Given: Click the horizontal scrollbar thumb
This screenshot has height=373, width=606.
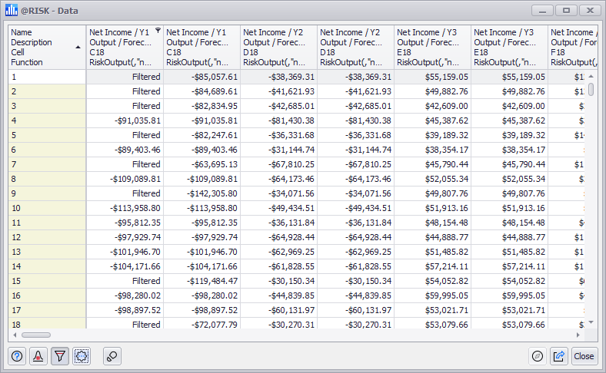Looking at the screenshot, I should pos(35,335).
